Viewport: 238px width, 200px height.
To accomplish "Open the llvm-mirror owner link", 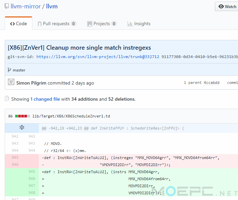I will [x=26, y=6].
